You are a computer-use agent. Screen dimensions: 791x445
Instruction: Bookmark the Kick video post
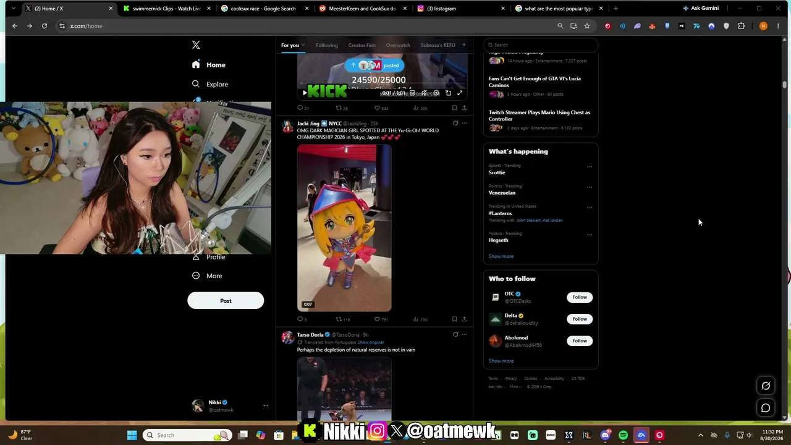[454, 108]
